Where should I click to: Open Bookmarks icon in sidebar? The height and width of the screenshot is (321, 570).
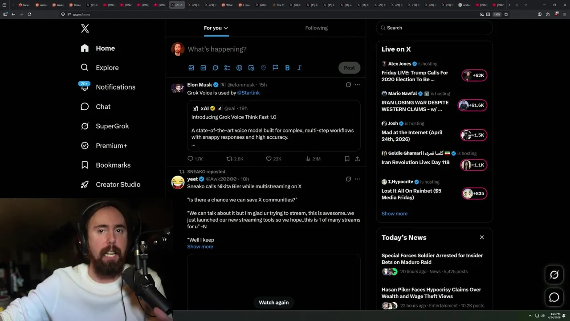[85, 165]
